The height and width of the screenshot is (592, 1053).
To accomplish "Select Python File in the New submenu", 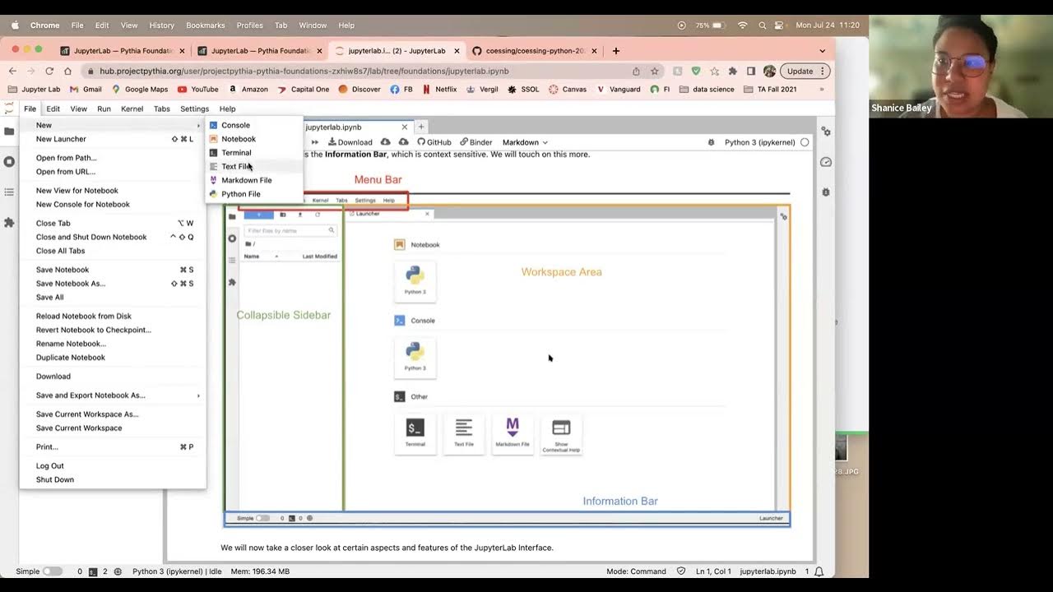I will pos(254,194).
